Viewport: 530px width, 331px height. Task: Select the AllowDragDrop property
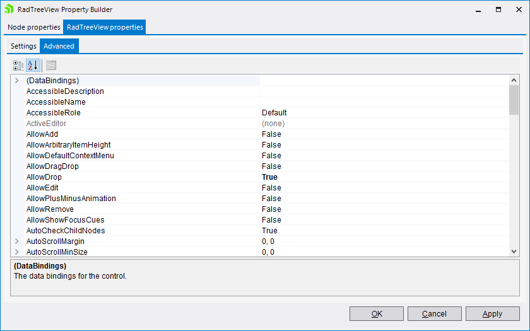52,166
